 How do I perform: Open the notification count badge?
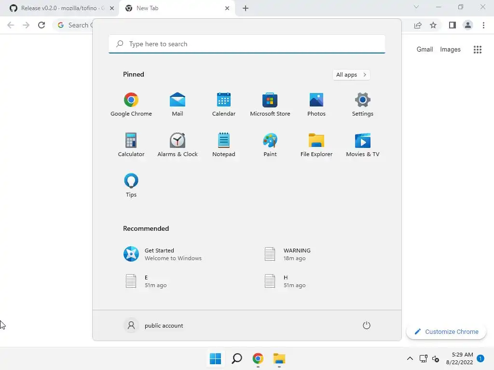point(480,358)
